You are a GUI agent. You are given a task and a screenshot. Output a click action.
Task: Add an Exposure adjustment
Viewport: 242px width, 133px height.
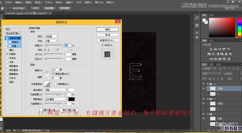click(x=224, y=49)
